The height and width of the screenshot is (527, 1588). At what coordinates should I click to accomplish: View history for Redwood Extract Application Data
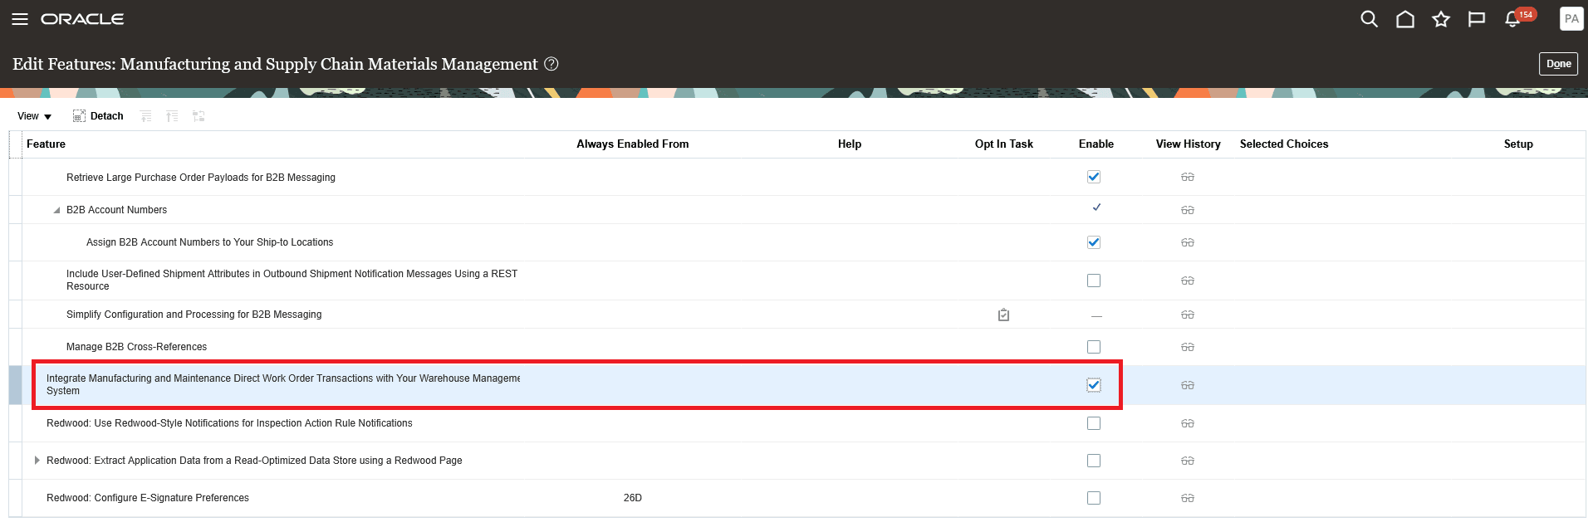coord(1188,461)
